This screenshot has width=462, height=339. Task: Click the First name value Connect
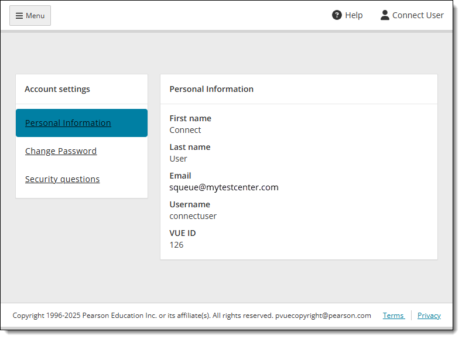(x=186, y=130)
